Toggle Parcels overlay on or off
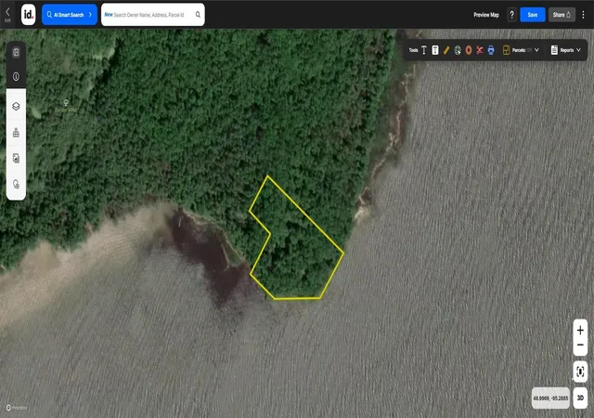This screenshot has height=418, width=594. pyautogui.click(x=518, y=50)
